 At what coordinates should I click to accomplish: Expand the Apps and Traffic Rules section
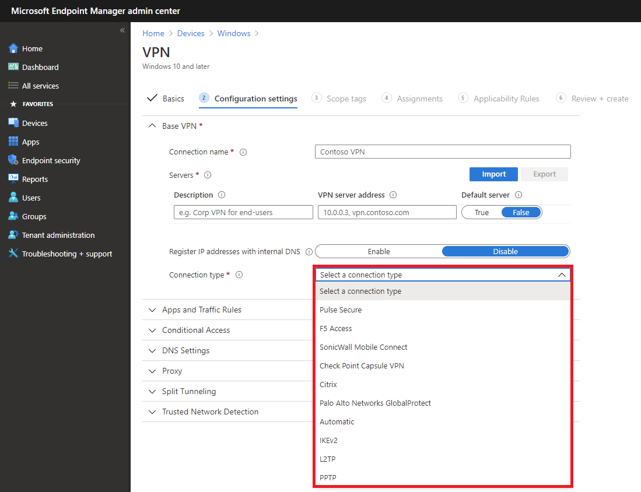(202, 310)
